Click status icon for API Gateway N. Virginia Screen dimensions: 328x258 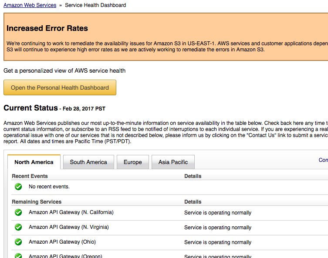18,227
